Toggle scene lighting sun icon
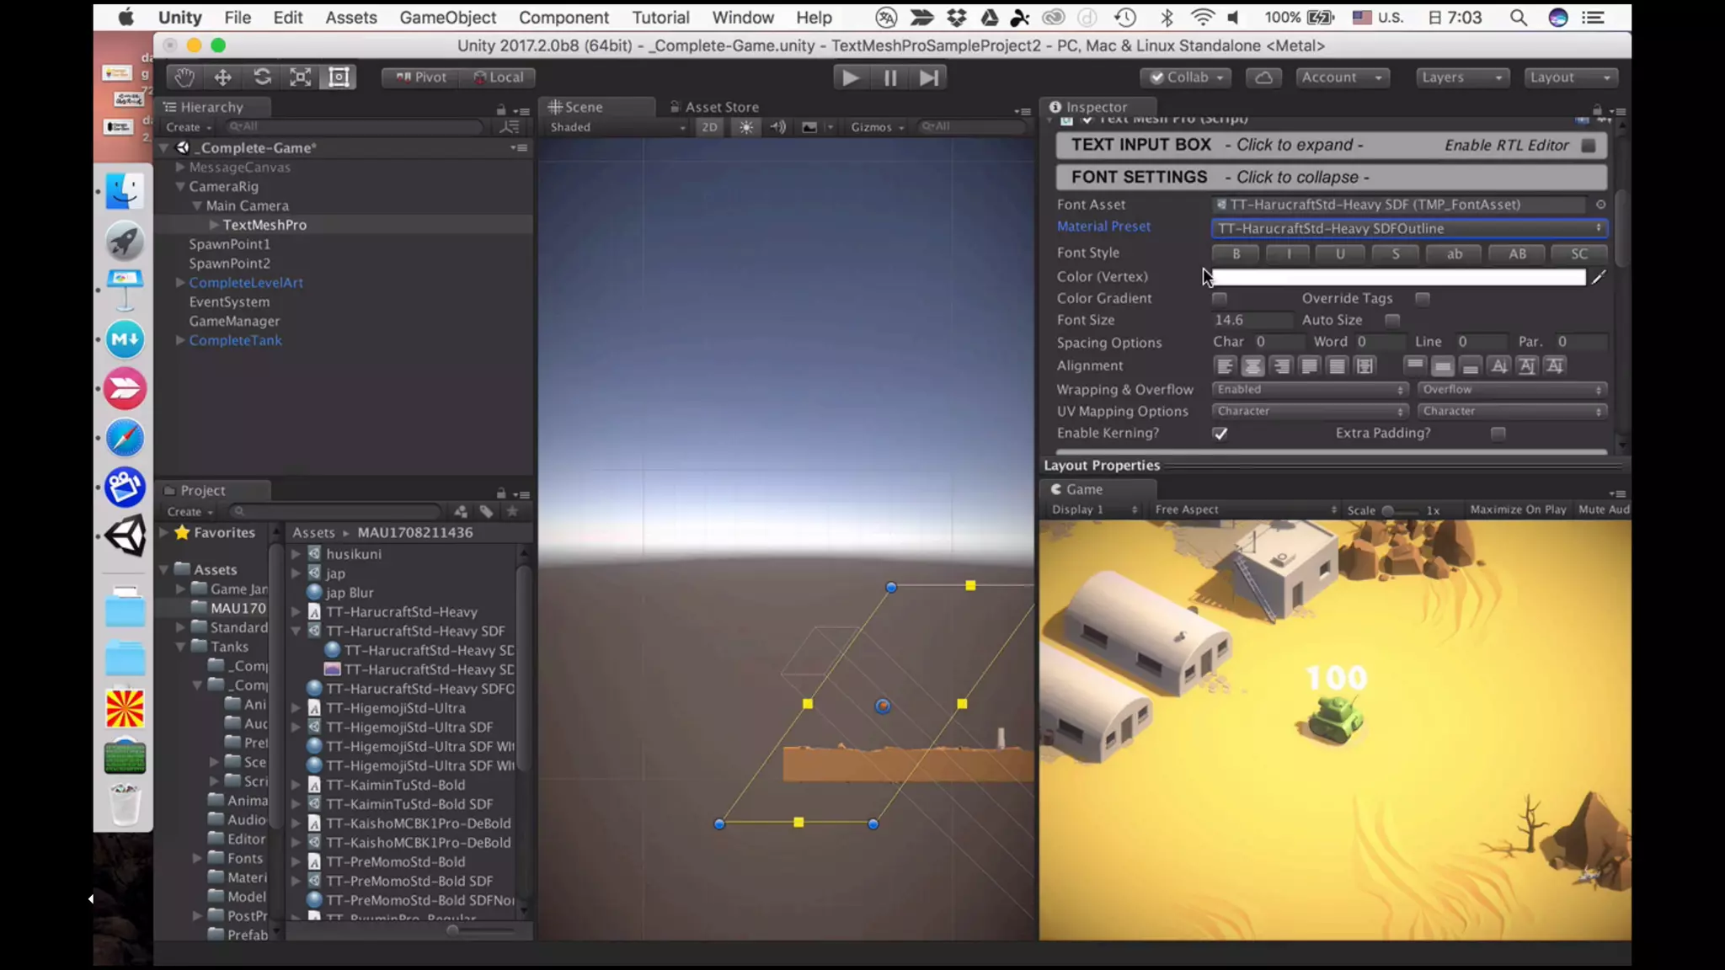Screen dimensions: 1725x970 coord(746,127)
